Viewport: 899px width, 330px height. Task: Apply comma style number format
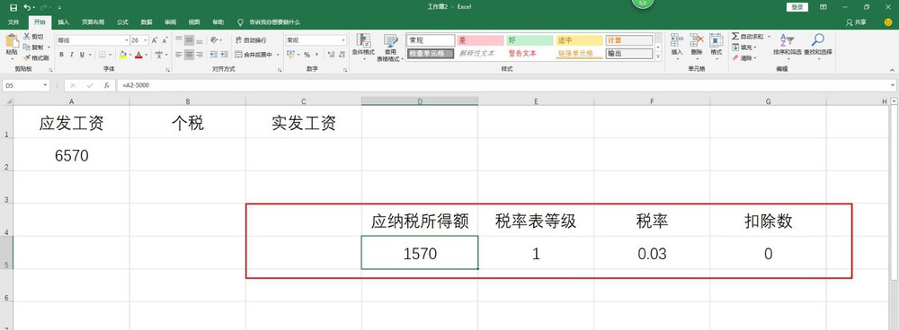[316, 55]
